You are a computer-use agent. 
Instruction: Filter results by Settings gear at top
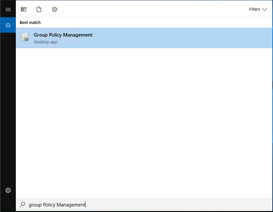point(55,9)
